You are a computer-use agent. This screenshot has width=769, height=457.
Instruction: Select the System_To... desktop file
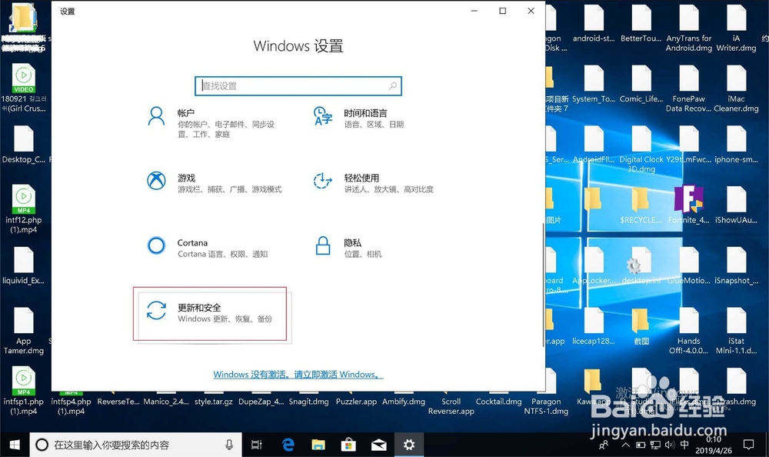(594, 83)
